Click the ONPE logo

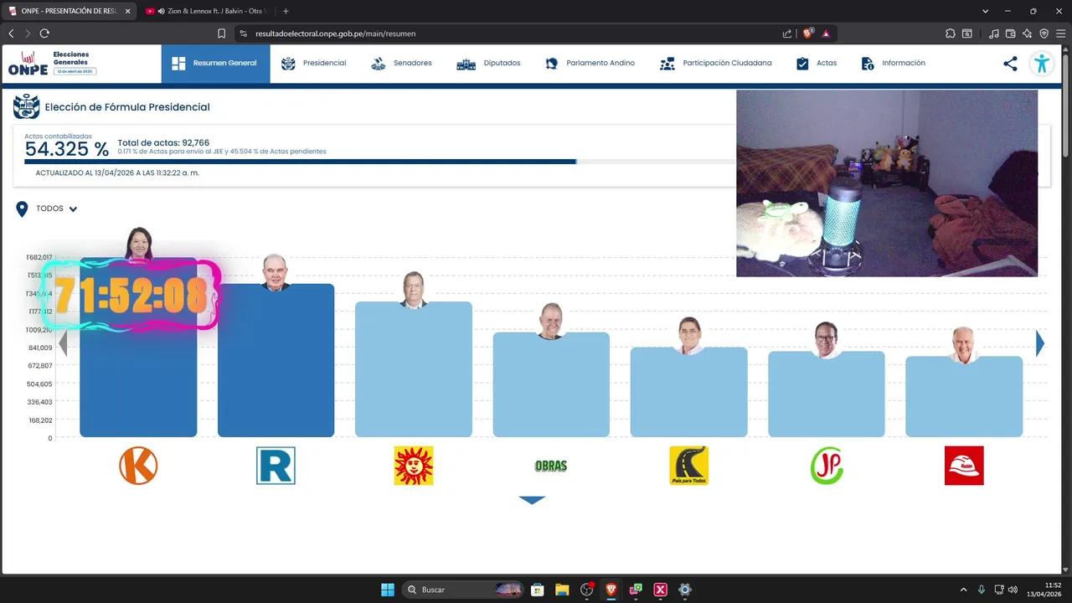[x=28, y=64]
